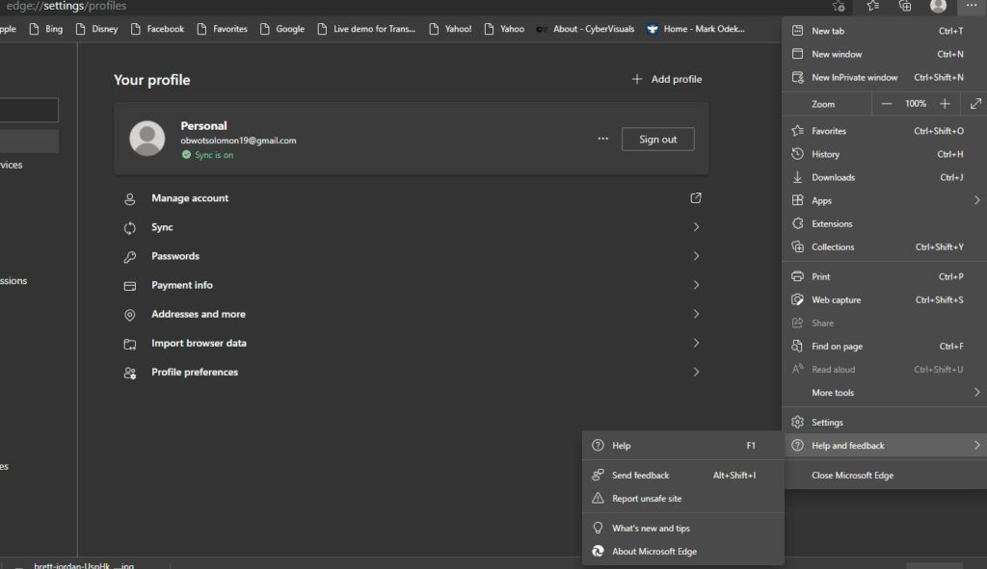The width and height of the screenshot is (987, 569).
Task: Click the Print printer icon in menu
Action: tap(797, 276)
